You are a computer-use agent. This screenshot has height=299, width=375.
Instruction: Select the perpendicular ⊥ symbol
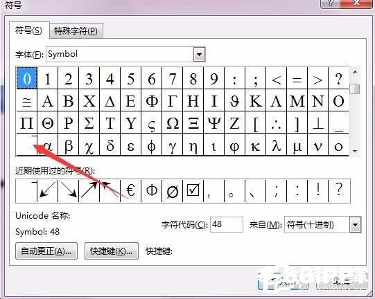click(x=318, y=123)
